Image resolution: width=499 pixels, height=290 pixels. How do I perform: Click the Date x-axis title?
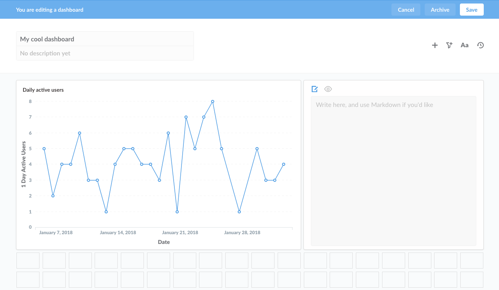point(164,242)
